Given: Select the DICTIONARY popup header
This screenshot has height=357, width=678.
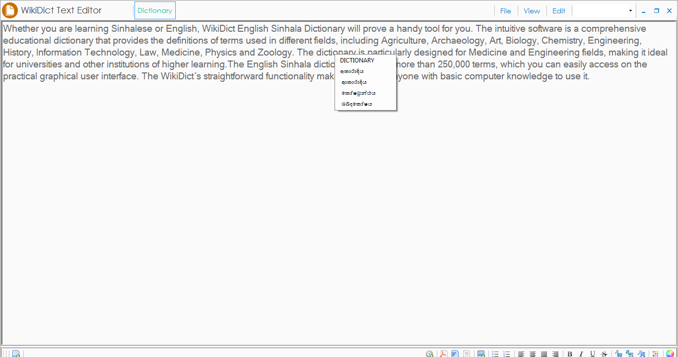Looking at the screenshot, I should (x=357, y=60).
